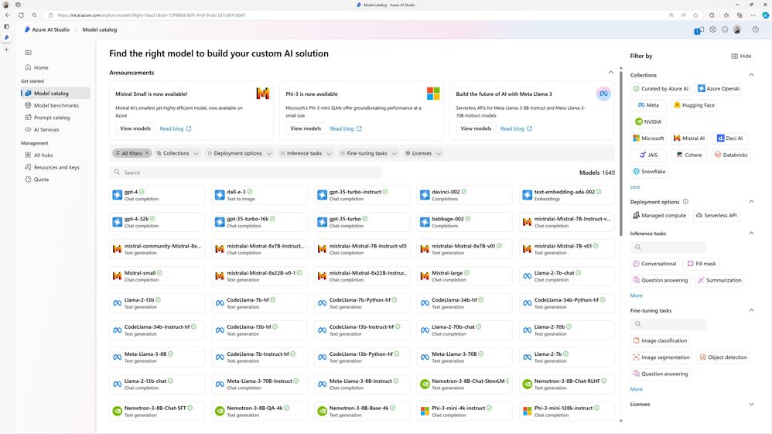Click the help question mark icon
772x434 pixels.
pyautogui.click(x=755, y=29)
